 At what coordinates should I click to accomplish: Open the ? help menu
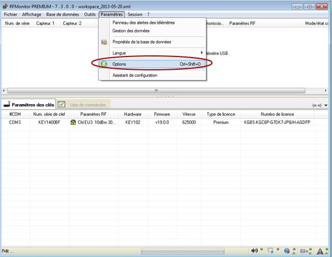(148, 14)
